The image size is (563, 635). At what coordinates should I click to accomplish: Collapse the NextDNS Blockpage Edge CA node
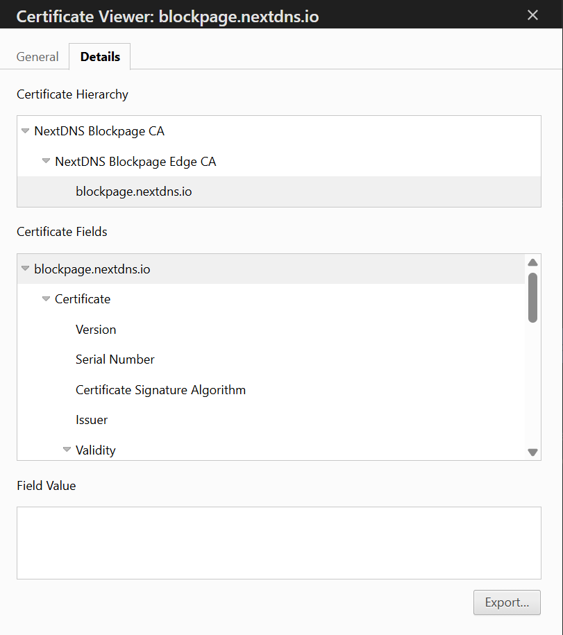(x=47, y=162)
